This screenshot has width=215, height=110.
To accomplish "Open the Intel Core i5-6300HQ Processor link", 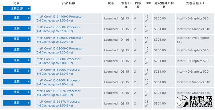I will pos(59,48).
